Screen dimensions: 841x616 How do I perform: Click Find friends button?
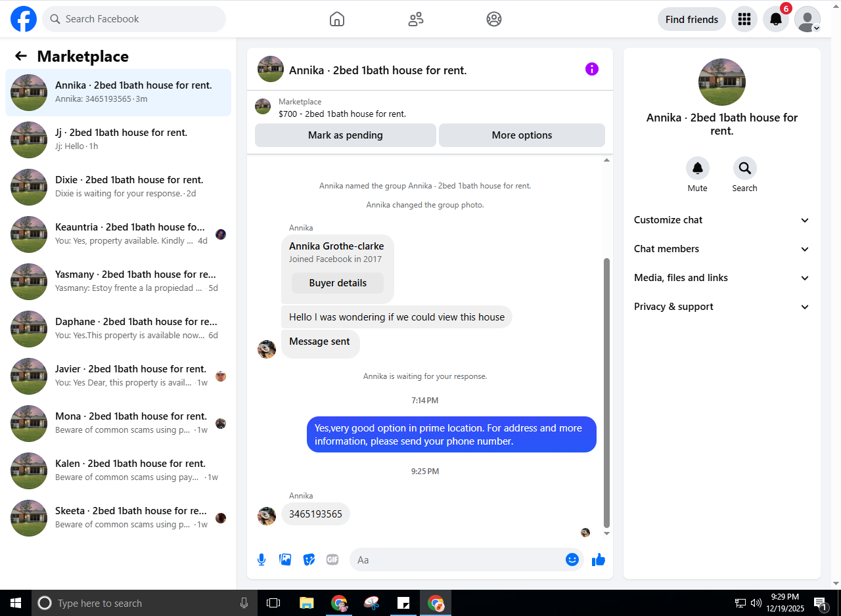[x=692, y=19]
